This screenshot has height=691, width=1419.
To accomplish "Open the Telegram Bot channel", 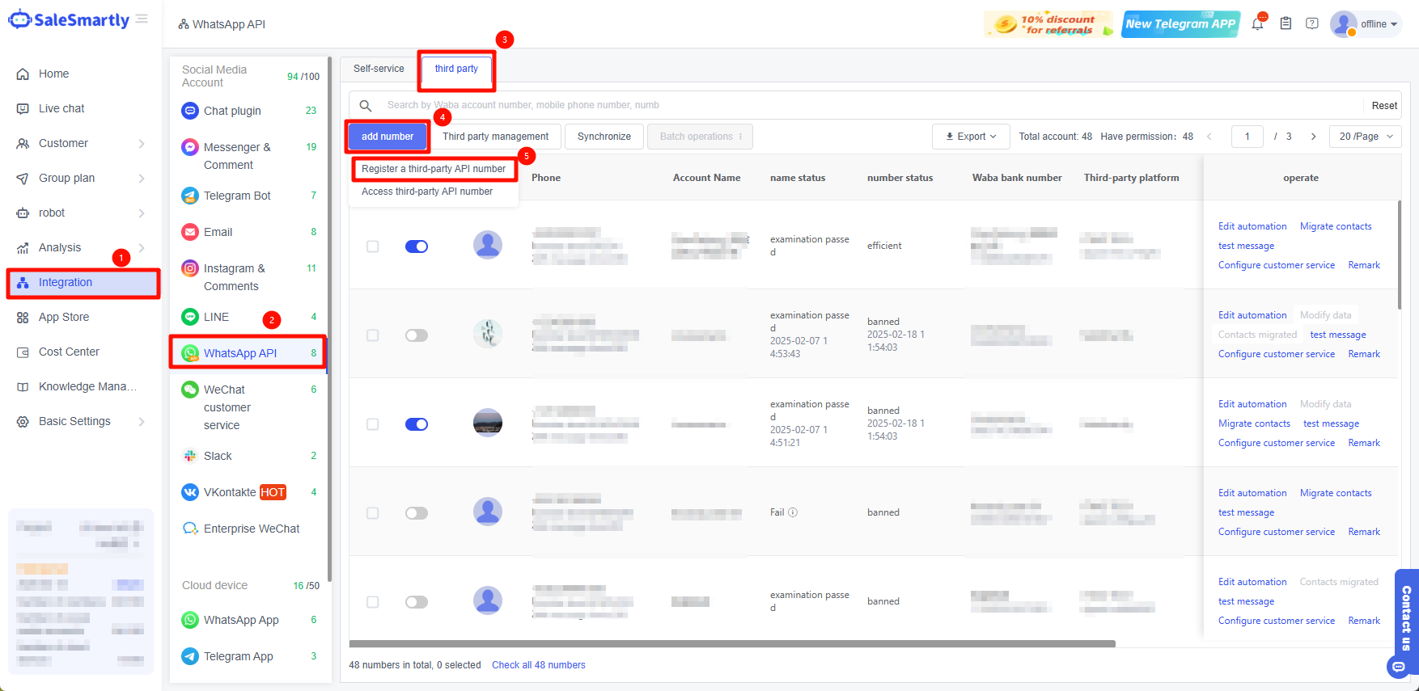I will click(x=237, y=196).
